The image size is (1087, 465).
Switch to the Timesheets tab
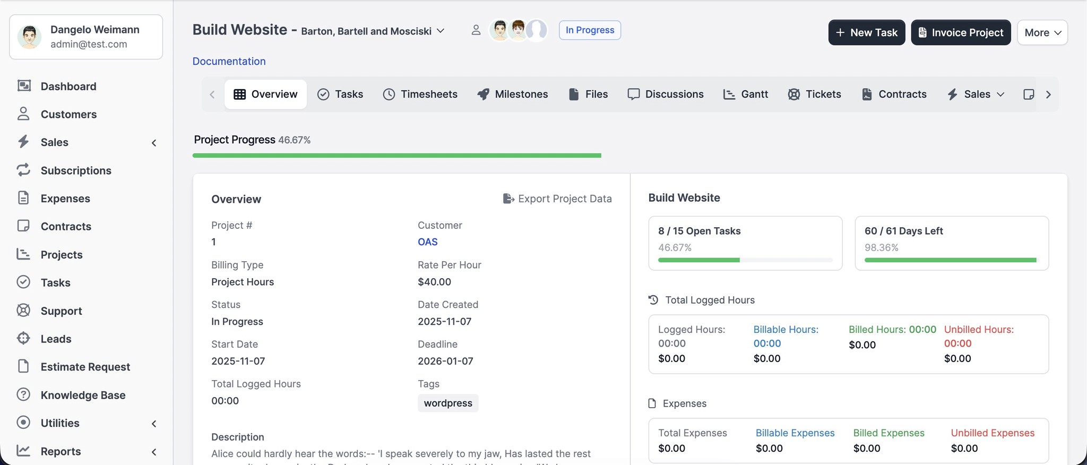tap(420, 94)
